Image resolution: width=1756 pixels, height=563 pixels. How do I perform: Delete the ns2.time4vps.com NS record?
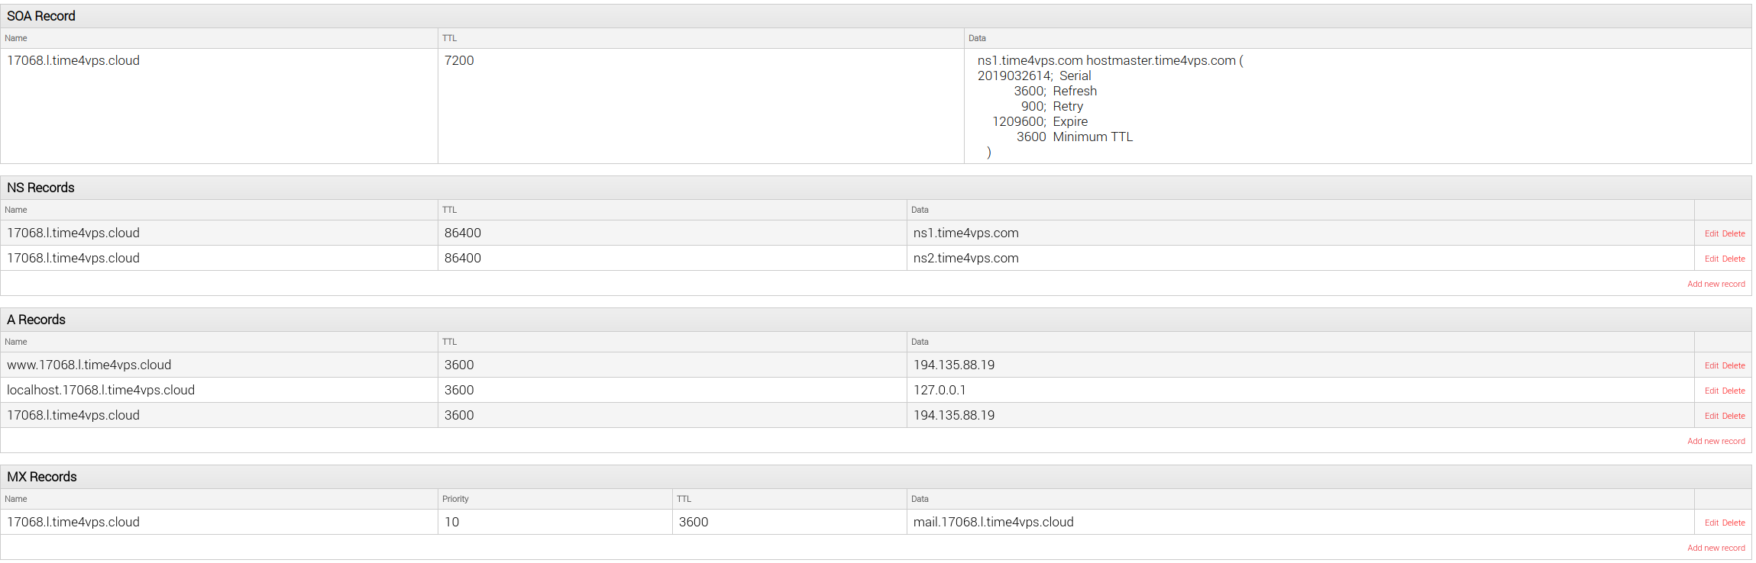pyautogui.click(x=1733, y=259)
